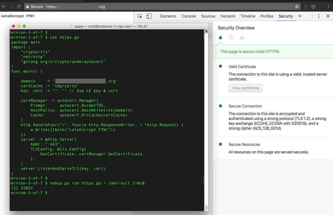Click '"golang.org/x/crypto/acme/autocert"' import line
The width and height of the screenshot is (333, 215).
[63, 62]
